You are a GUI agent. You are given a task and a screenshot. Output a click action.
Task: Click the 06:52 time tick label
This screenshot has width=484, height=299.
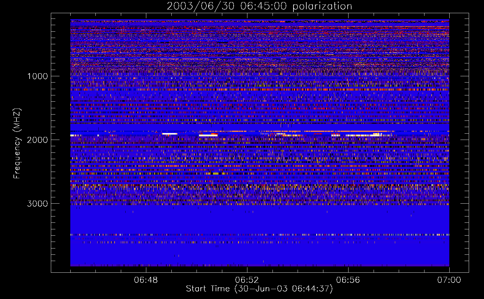247,280
